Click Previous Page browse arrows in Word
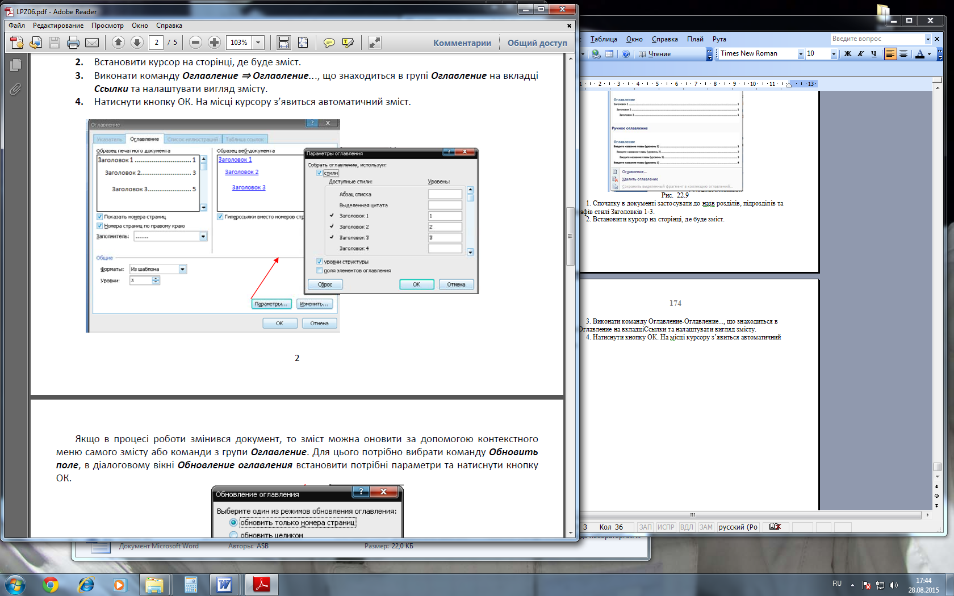Viewport: 954px width, 596px height. click(x=937, y=487)
